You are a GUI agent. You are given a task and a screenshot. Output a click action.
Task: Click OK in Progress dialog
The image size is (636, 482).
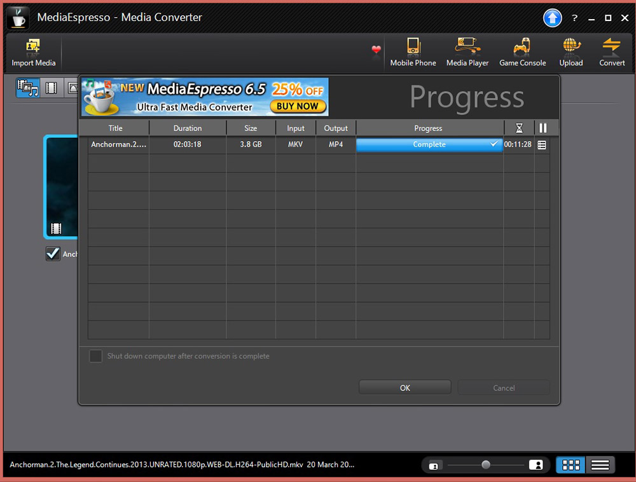click(404, 387)
